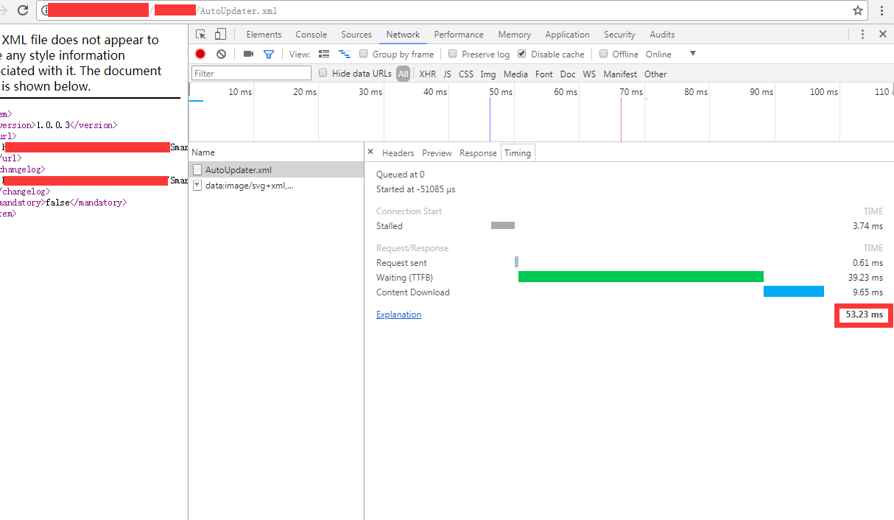Filter requests by Font

tap(544, 74)
